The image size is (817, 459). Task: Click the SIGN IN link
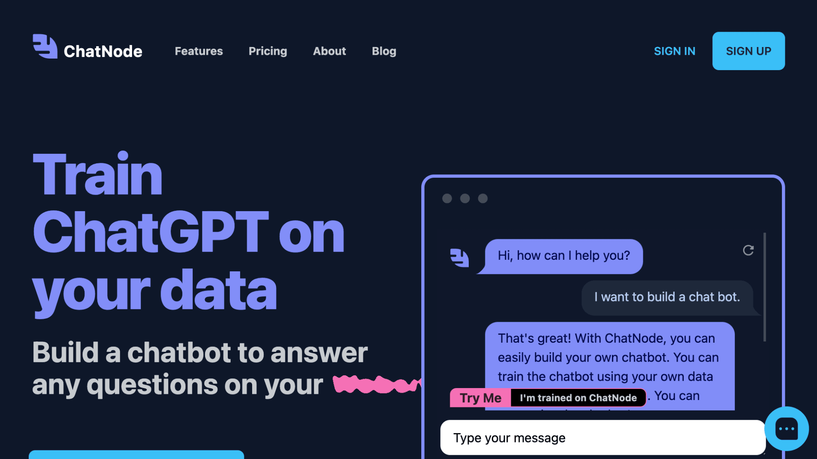click(674, 51)
